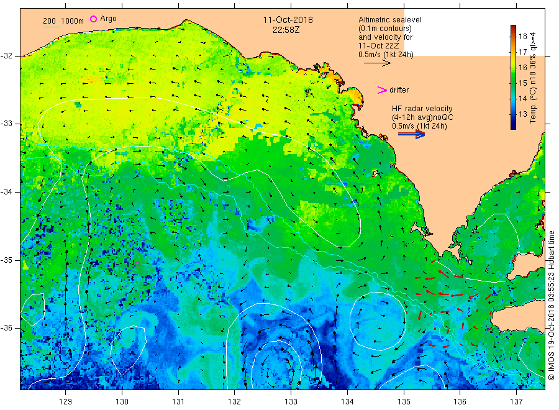Click the temperature color bar
Image resolution: width=559 pixels, height=410 pixels.
pos(513,77)
